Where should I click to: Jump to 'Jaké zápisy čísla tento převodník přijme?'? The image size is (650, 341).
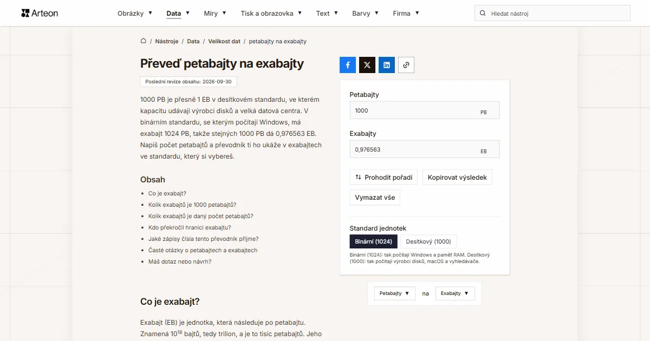[x=204, y=239]
